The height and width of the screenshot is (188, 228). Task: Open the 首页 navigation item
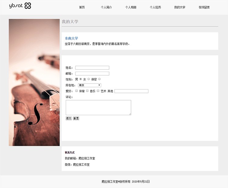tap(82, 7)
